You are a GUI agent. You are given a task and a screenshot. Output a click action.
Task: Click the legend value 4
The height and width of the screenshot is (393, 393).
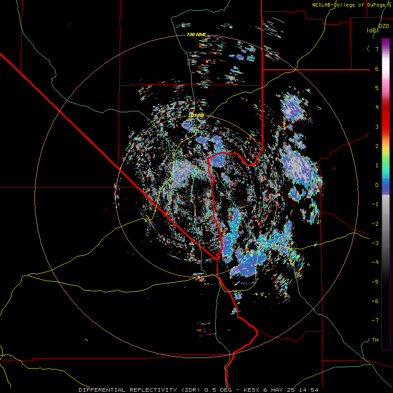click(x=377, y=107)
